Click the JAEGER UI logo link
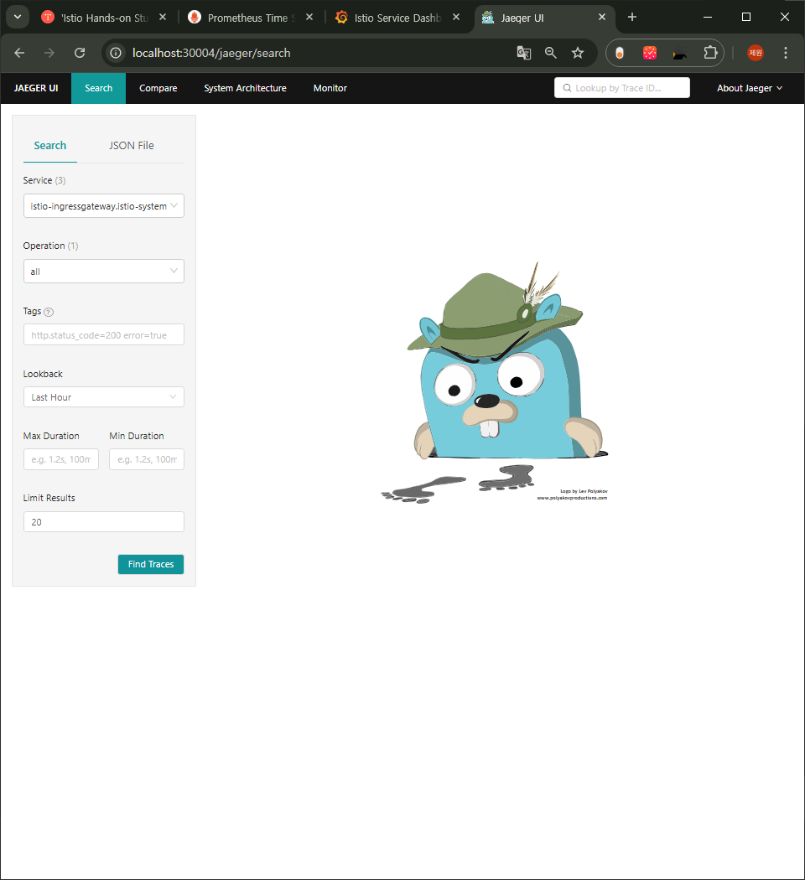 click(x=36, y=88)
